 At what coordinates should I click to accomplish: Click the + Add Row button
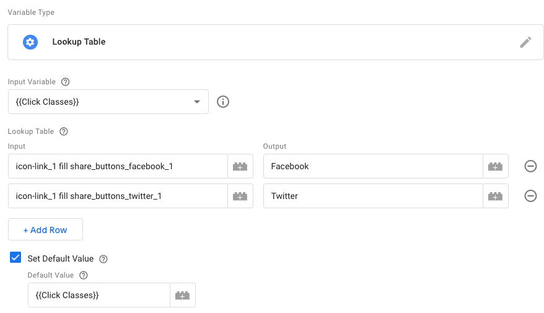click(45, 229)
